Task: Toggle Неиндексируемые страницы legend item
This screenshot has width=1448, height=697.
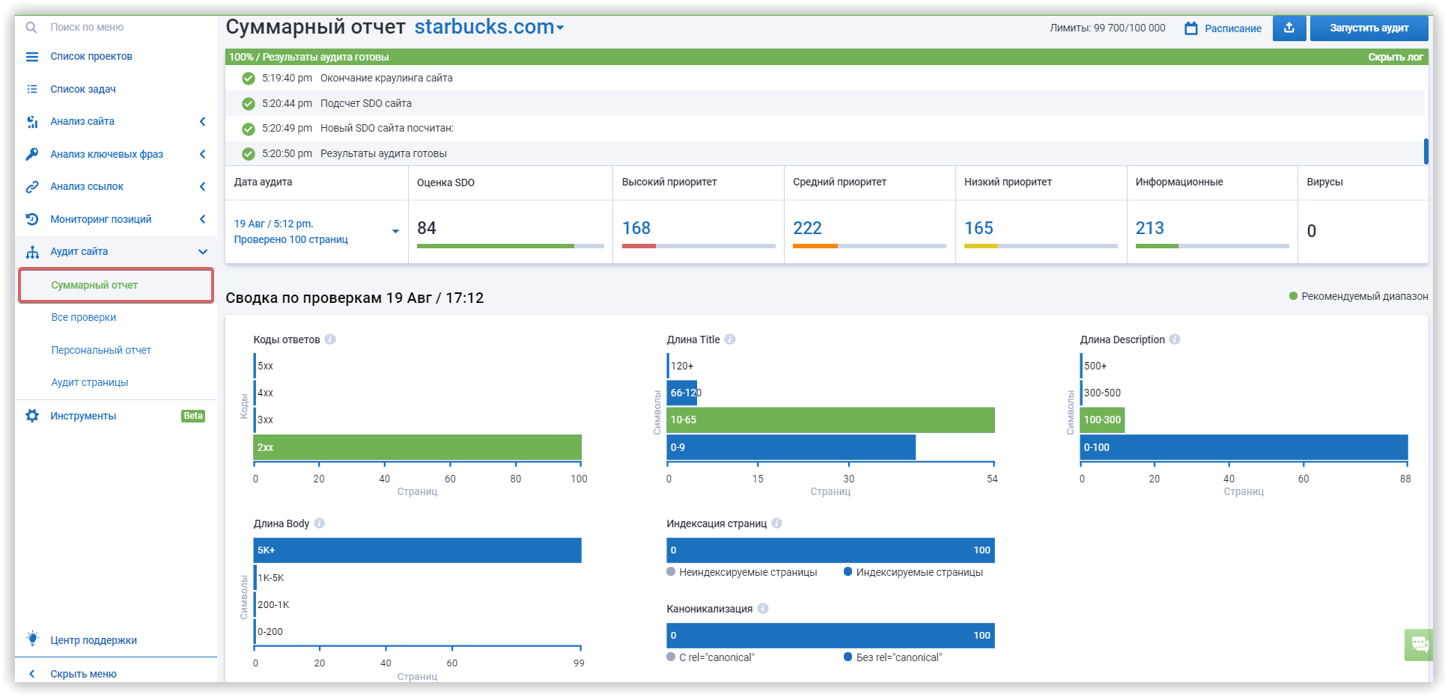Action: [742, 572]
